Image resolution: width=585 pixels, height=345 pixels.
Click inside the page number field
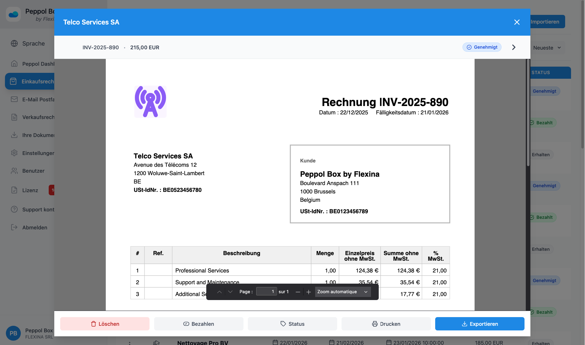coord(266,291)
